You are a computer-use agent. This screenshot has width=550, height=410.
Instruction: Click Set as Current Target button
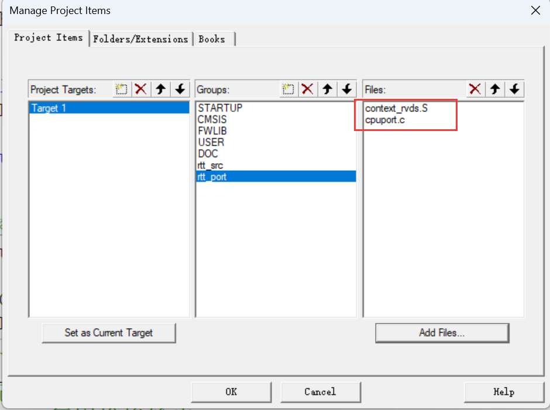[x=109, y=333]
